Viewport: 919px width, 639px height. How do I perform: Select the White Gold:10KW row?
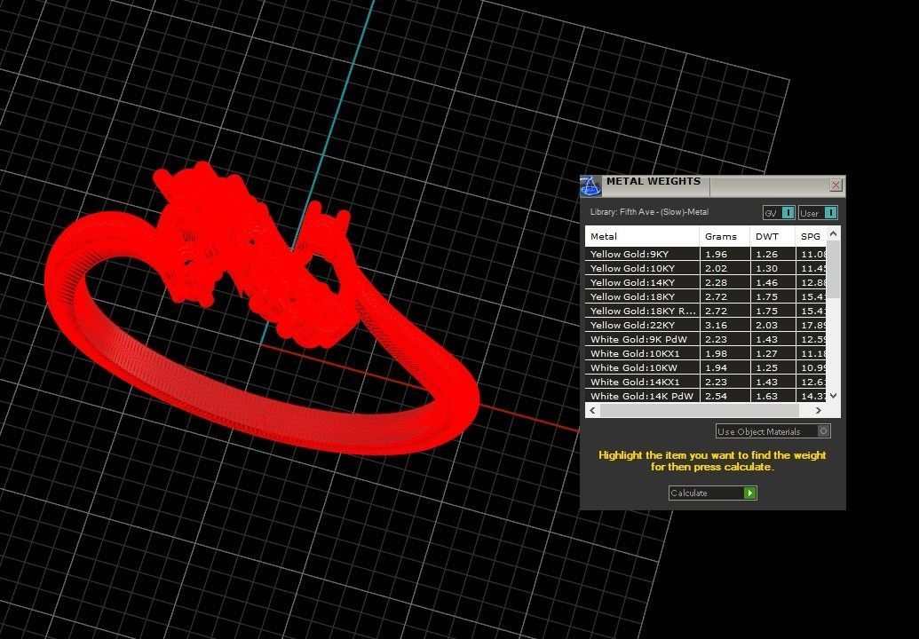706,367
